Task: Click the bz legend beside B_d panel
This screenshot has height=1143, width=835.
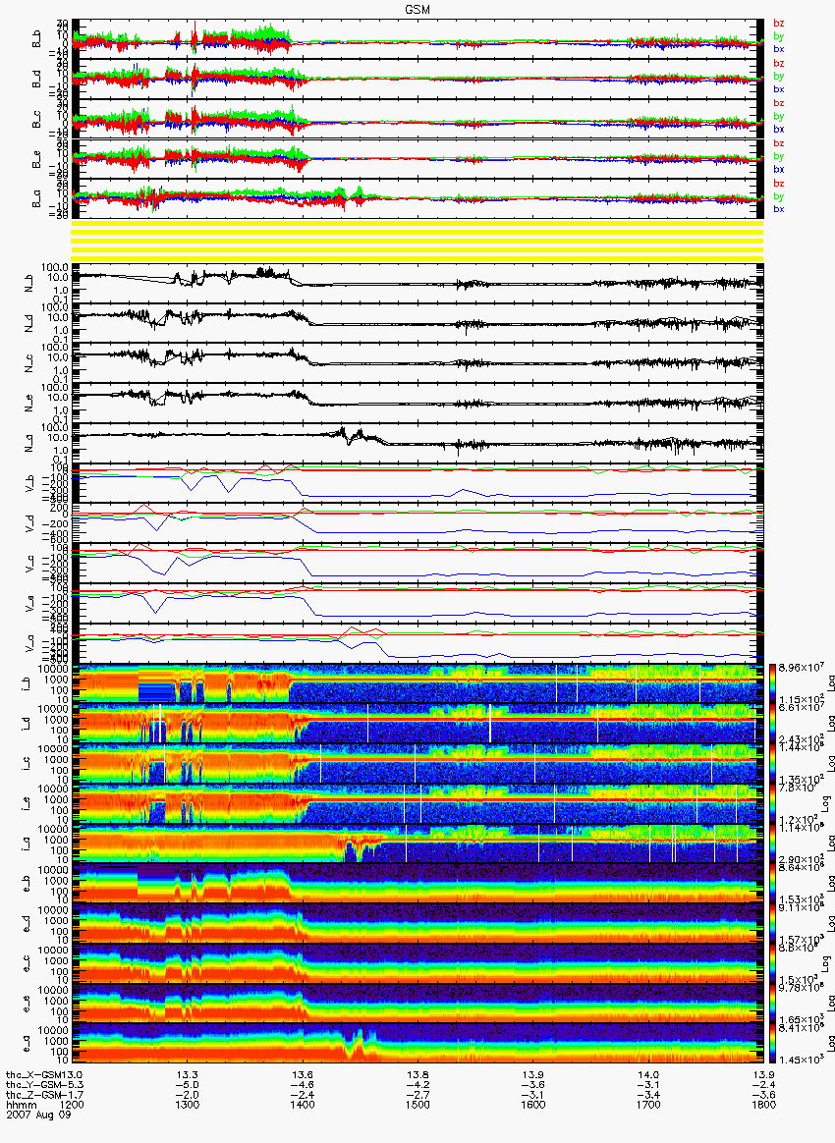Action: pos(778,64)
